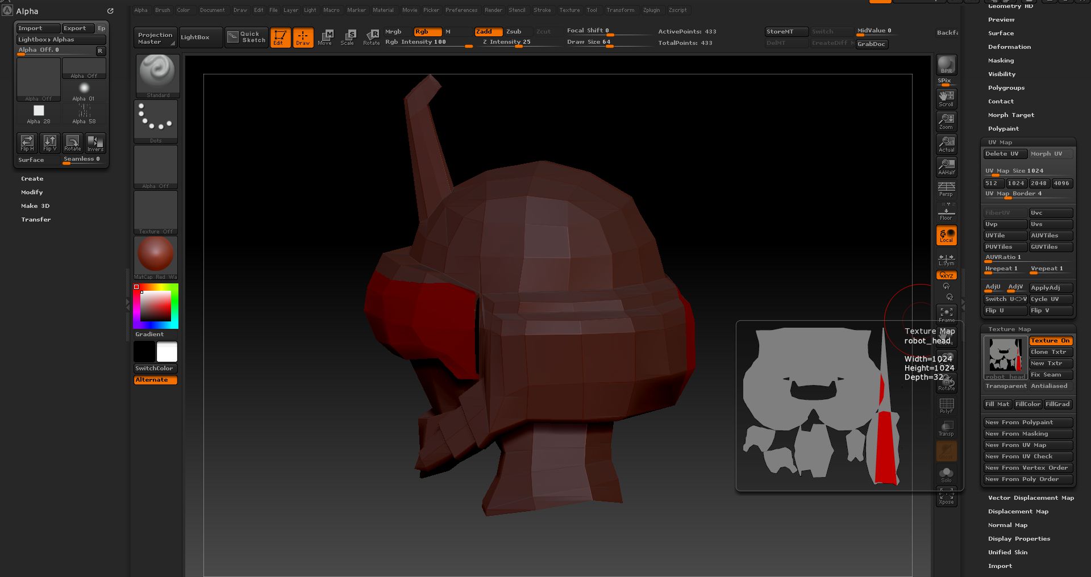
Task: Toggle the Floor grid icon
Action: pos(946,212)
